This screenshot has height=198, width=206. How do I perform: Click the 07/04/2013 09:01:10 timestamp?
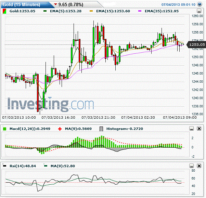178,4
